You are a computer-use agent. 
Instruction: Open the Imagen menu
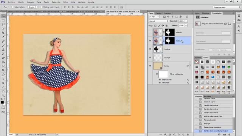[x=30, y=2]
